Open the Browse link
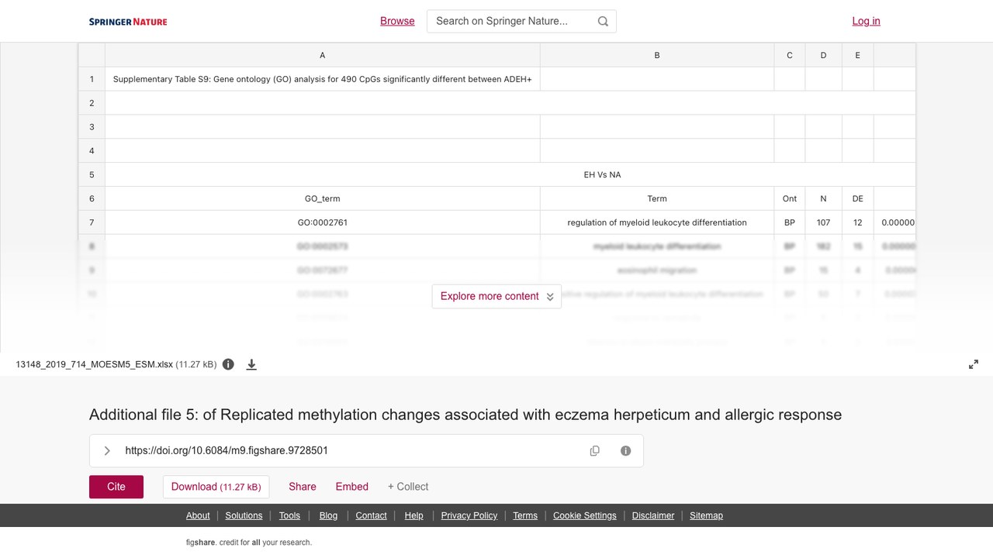 tap(397, 21)
